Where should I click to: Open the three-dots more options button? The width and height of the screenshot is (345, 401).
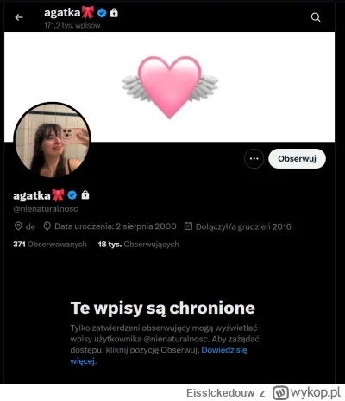pyautogui.click(x=254, y=158)
